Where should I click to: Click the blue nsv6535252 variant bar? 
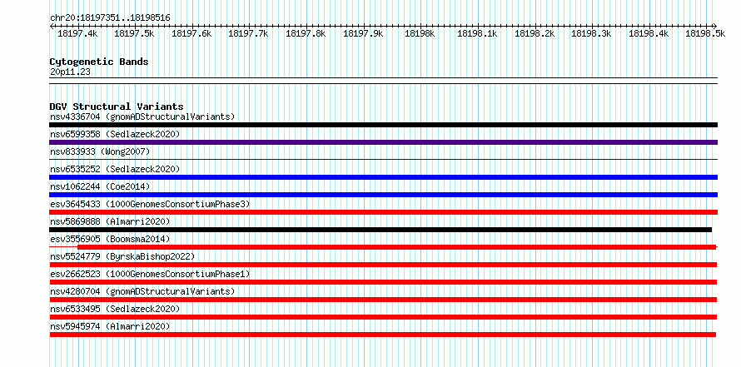tap(383, 177)
